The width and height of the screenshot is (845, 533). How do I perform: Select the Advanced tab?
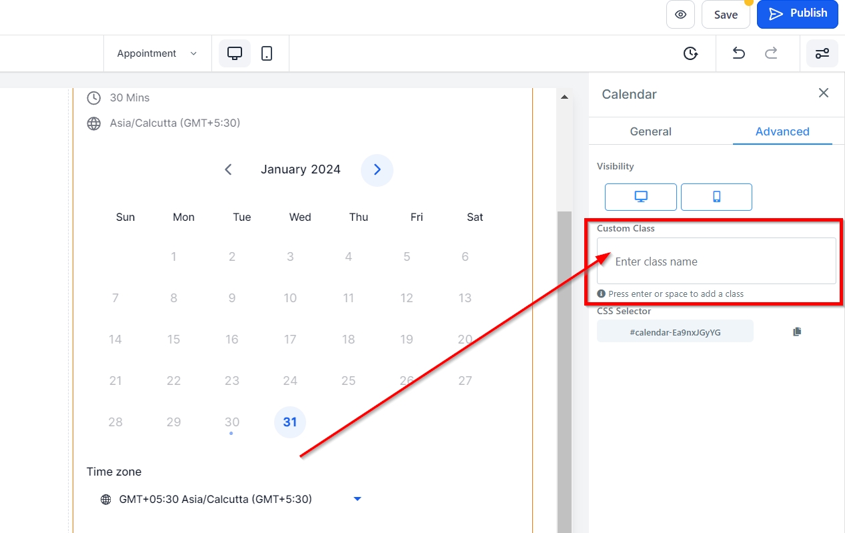point(782,131)
